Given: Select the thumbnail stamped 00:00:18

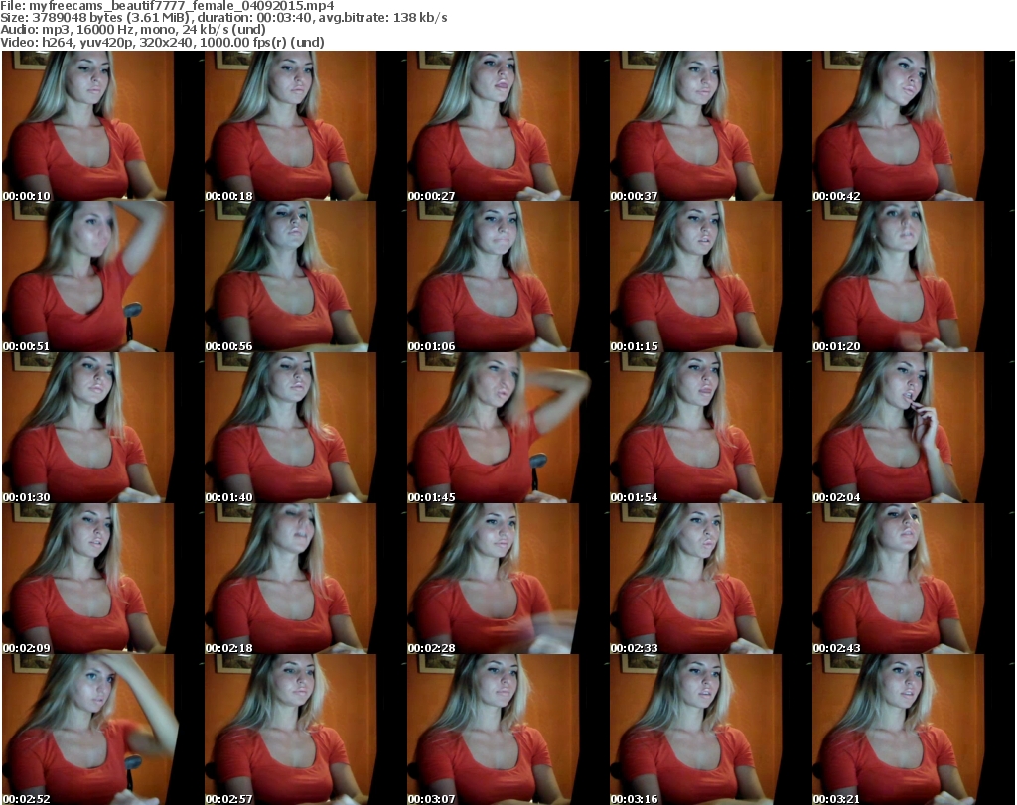Looking at the screenshot, I should coord(306,126).
